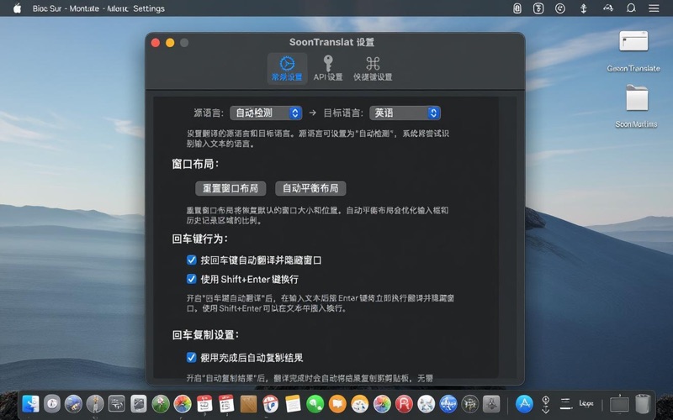Click the 窗口布局 section heading
This screenshot has height=420, width=673.
[x=195, y=164]
